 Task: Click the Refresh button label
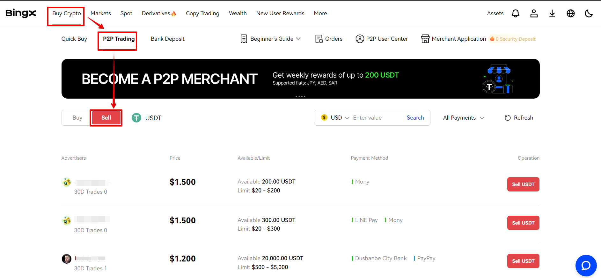click(524, 118)
